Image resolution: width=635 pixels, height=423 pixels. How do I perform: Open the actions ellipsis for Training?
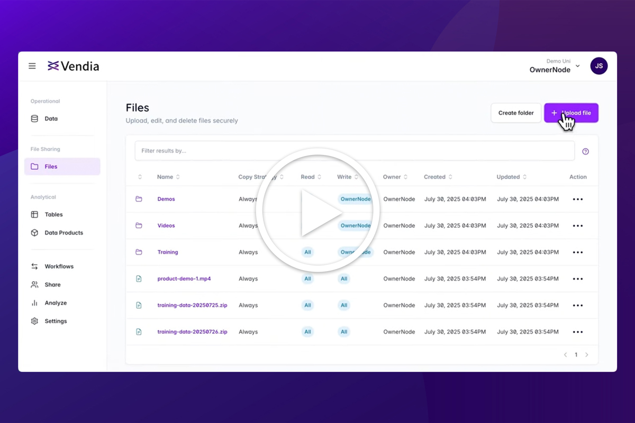(x=578, y=252)
